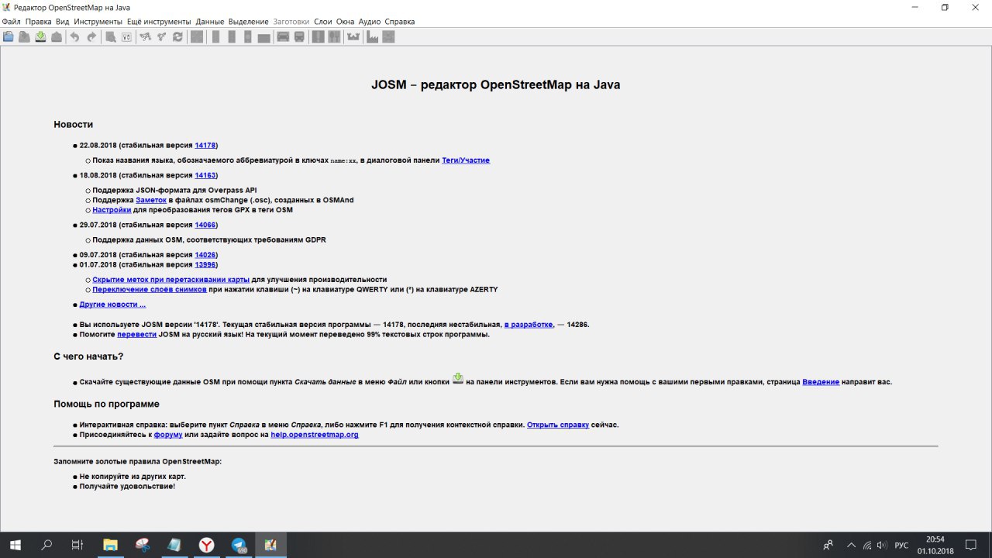Open Task View from the taskbar
Image resolution: width=992 pixels, height=558 pixels.
pos(77,545)
